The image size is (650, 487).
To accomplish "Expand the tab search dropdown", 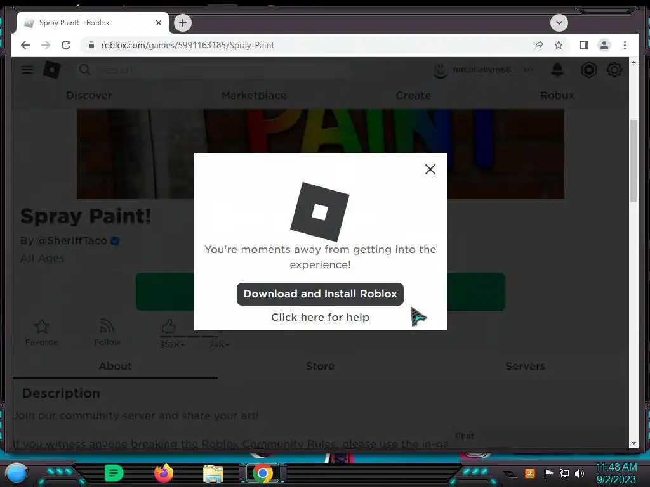I will point(559,23).
